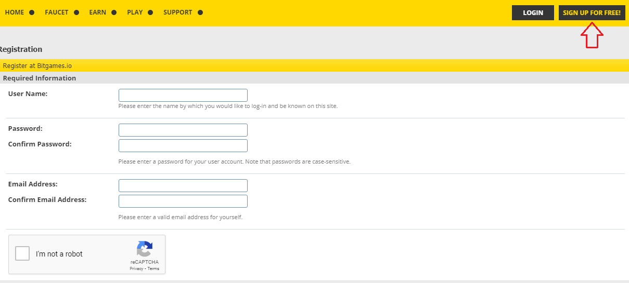Check the "I'm not a robot" box

tap(22, 253)
